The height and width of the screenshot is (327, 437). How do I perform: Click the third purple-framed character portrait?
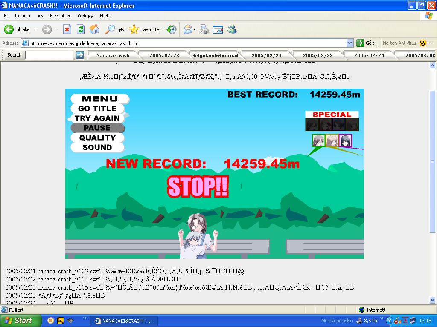pyautogui.click(x=345, y=141)
